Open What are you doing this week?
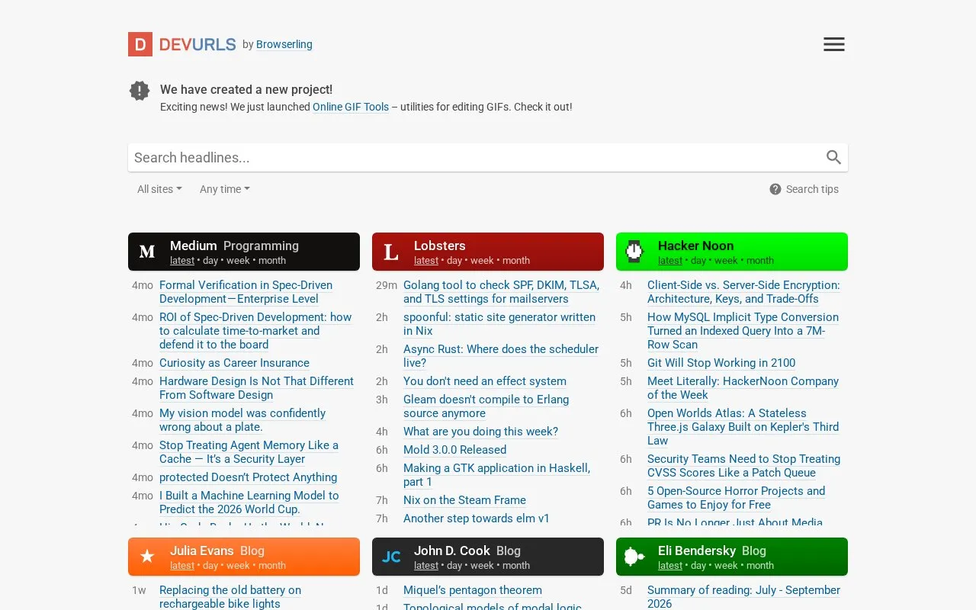 [480, 432]
